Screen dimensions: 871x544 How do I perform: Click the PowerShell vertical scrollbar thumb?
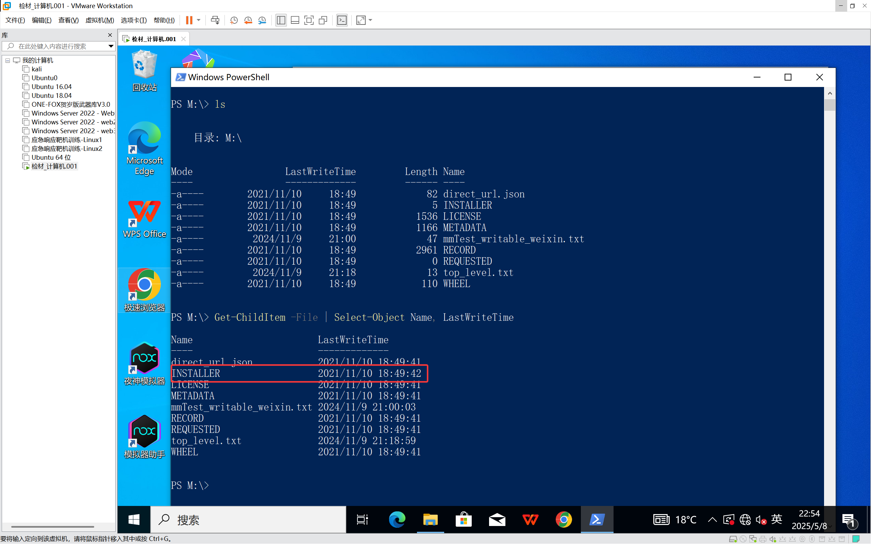[x=830, y=105]
